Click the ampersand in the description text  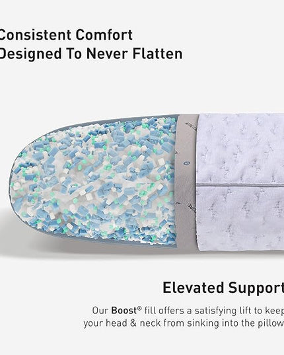tap(133, 323)
